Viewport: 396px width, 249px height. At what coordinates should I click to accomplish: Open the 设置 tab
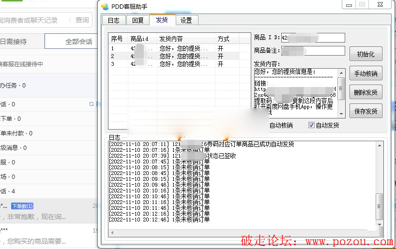(x=186, y=20)
